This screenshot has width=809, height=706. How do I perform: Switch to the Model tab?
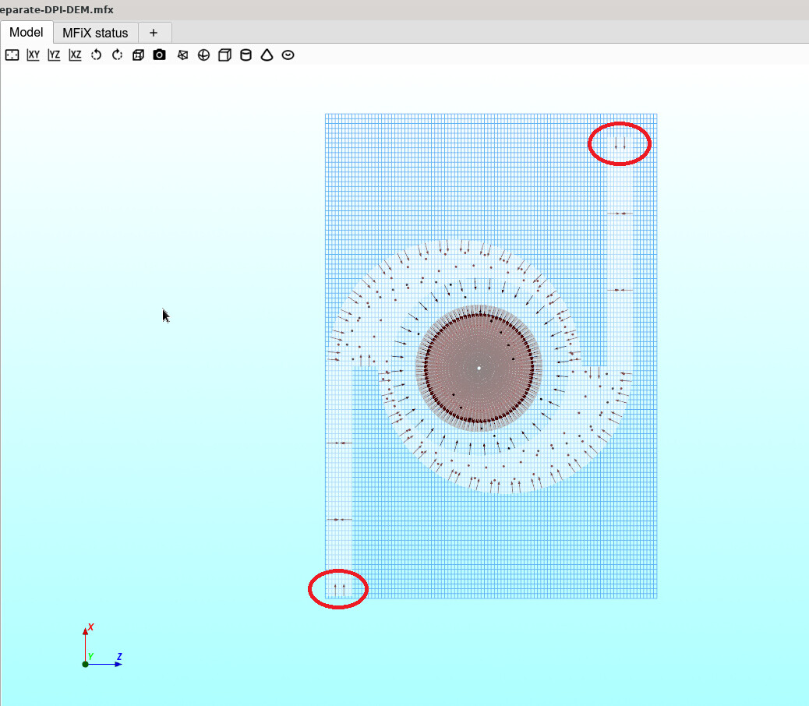click(x=26, y=33)
